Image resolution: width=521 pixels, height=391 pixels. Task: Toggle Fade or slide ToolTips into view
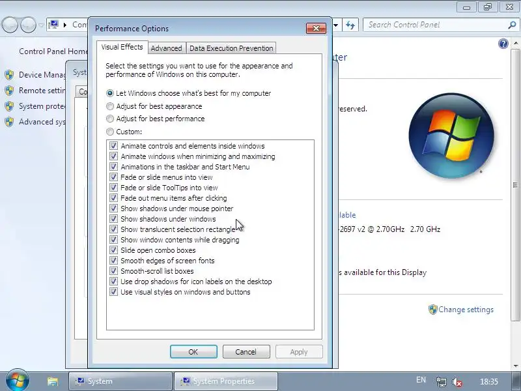pyautogui.click(x=113, y=188)
